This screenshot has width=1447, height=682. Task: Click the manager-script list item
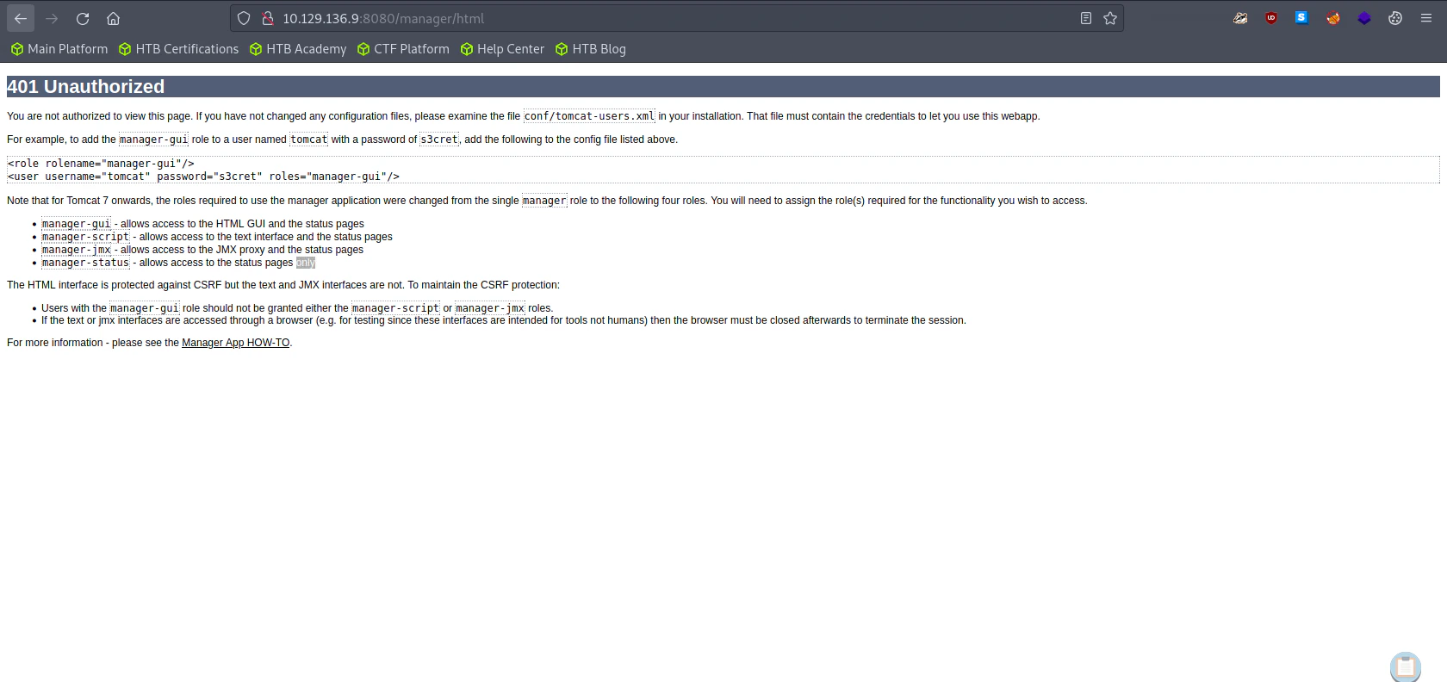[217, 237]
